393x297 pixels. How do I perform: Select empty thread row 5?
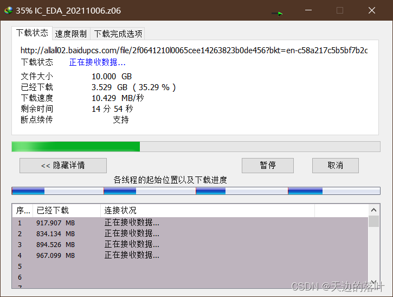(190, 266)
